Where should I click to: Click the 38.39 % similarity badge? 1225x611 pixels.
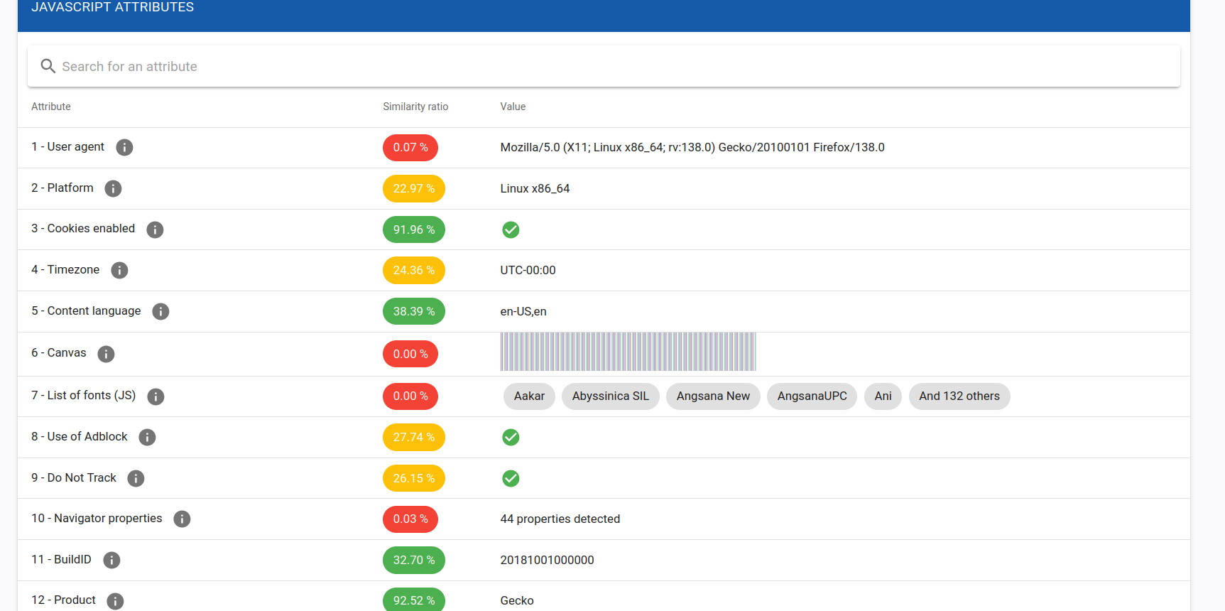coord(414,311)
